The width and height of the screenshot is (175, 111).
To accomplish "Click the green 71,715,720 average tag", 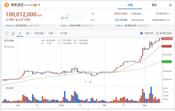I will click(166, 61).
